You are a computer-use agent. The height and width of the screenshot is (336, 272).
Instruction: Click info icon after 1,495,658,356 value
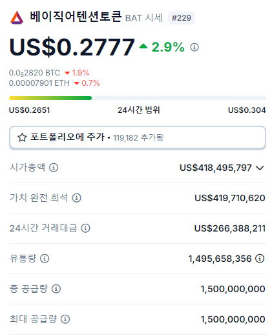pos(260,259)
